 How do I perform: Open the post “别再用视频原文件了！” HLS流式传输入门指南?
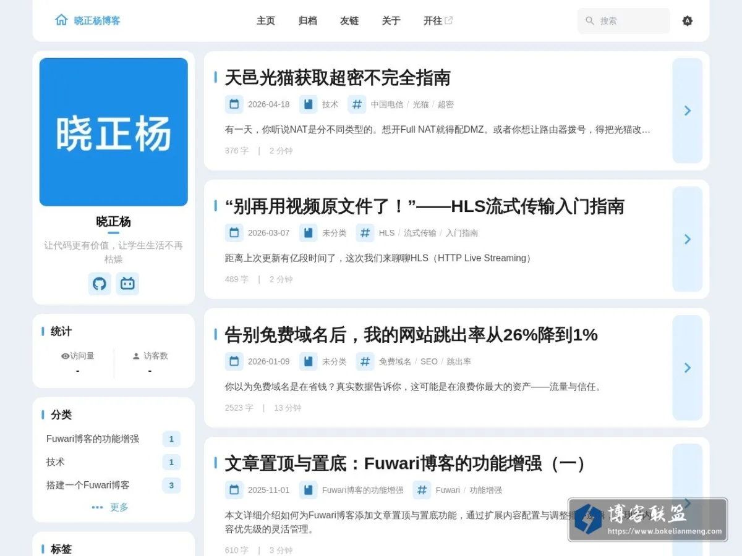point(425,206)
